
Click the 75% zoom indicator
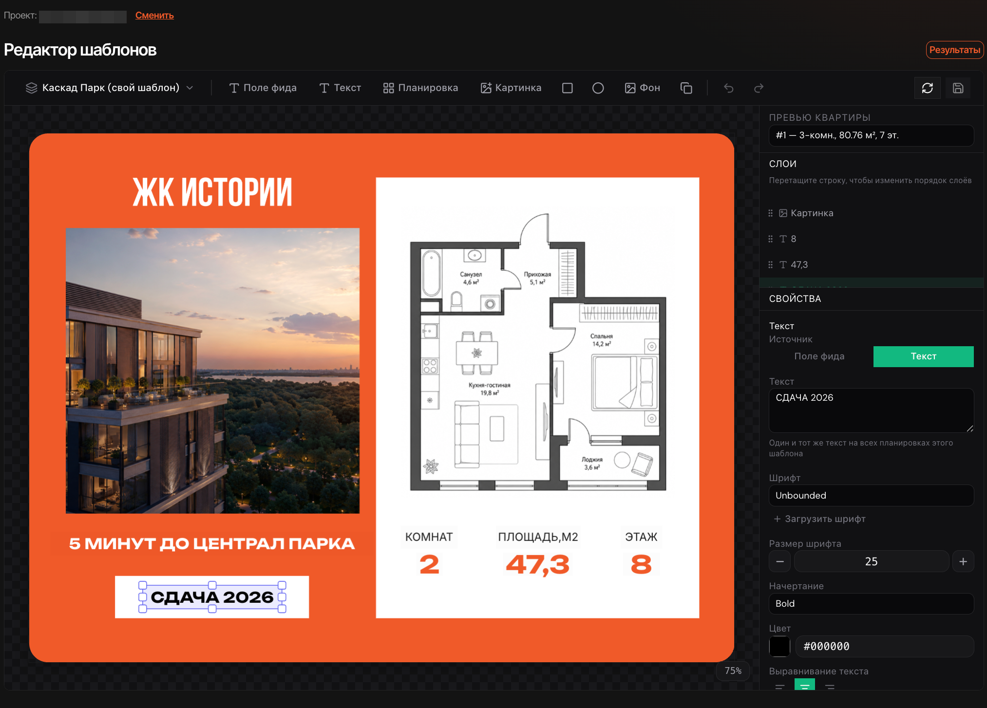pyautogui.click(x=733, y=671)
